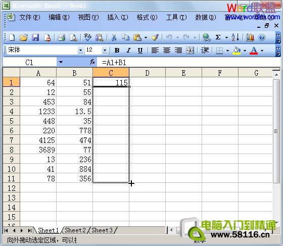The width and height of the screenshot is (283, 246).
Task: Toggle Italic formatting
Action: [128, 51]
